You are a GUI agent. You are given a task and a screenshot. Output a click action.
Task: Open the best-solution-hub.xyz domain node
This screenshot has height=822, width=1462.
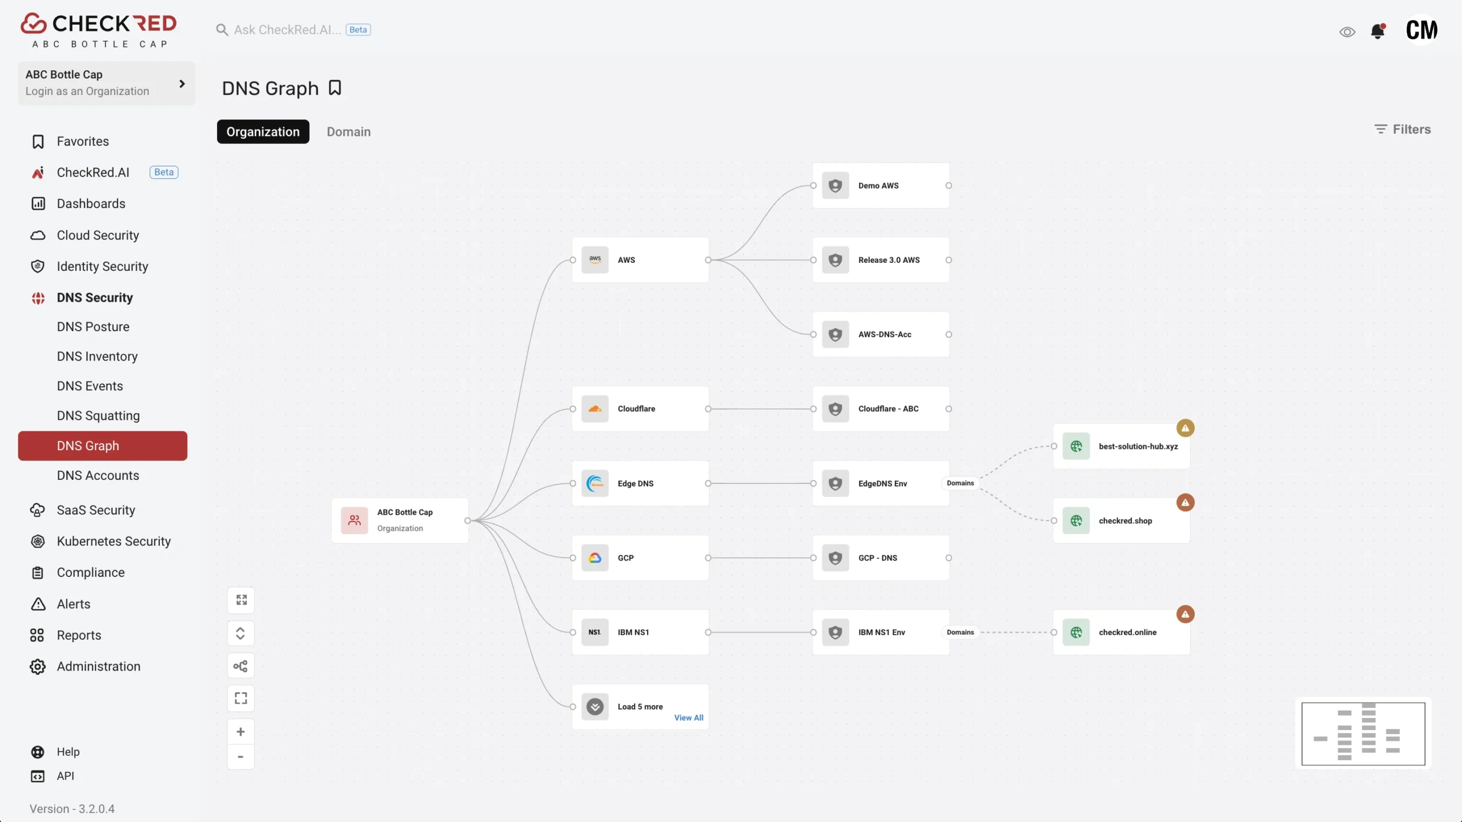click(1121, 447)
